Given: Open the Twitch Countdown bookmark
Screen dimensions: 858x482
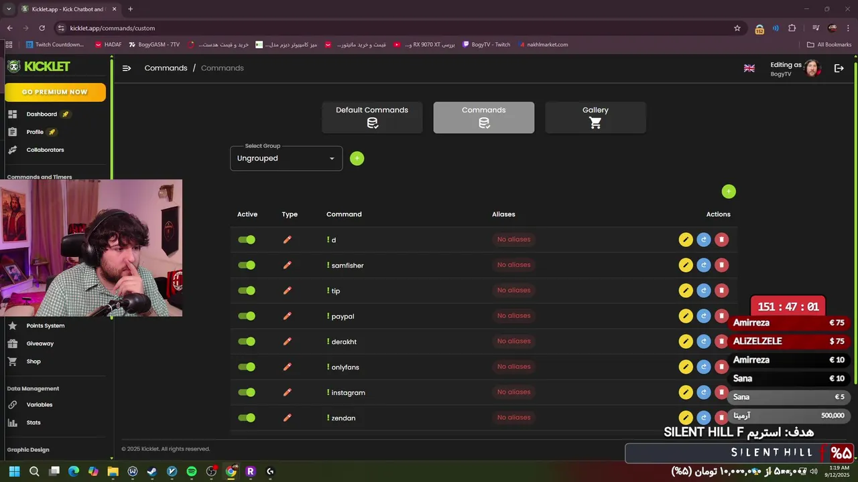Looking at the screenshot, I should click(x=55, y=45).
